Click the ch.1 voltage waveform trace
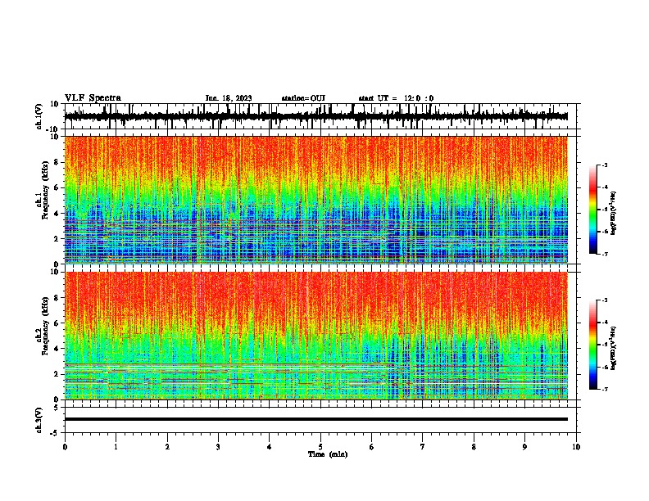649x501 pixels. (315, 116)
